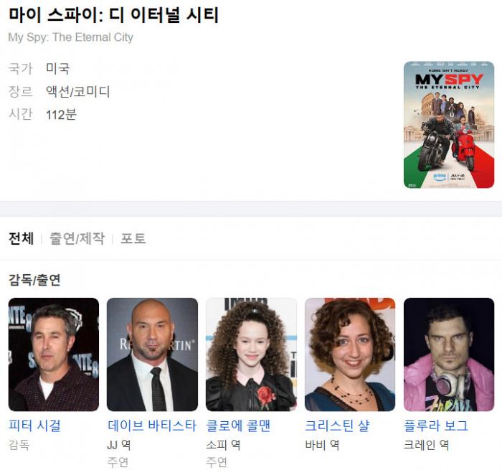This screenshot has height=470, width=502.
Task: Open the 데이브 바티스타 name link
Action: click(152, 426)
